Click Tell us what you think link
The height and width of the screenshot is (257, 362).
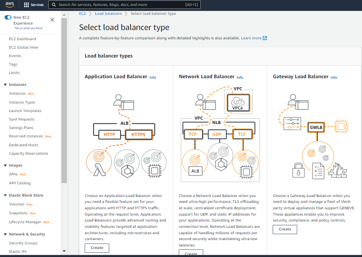(28, 28)
